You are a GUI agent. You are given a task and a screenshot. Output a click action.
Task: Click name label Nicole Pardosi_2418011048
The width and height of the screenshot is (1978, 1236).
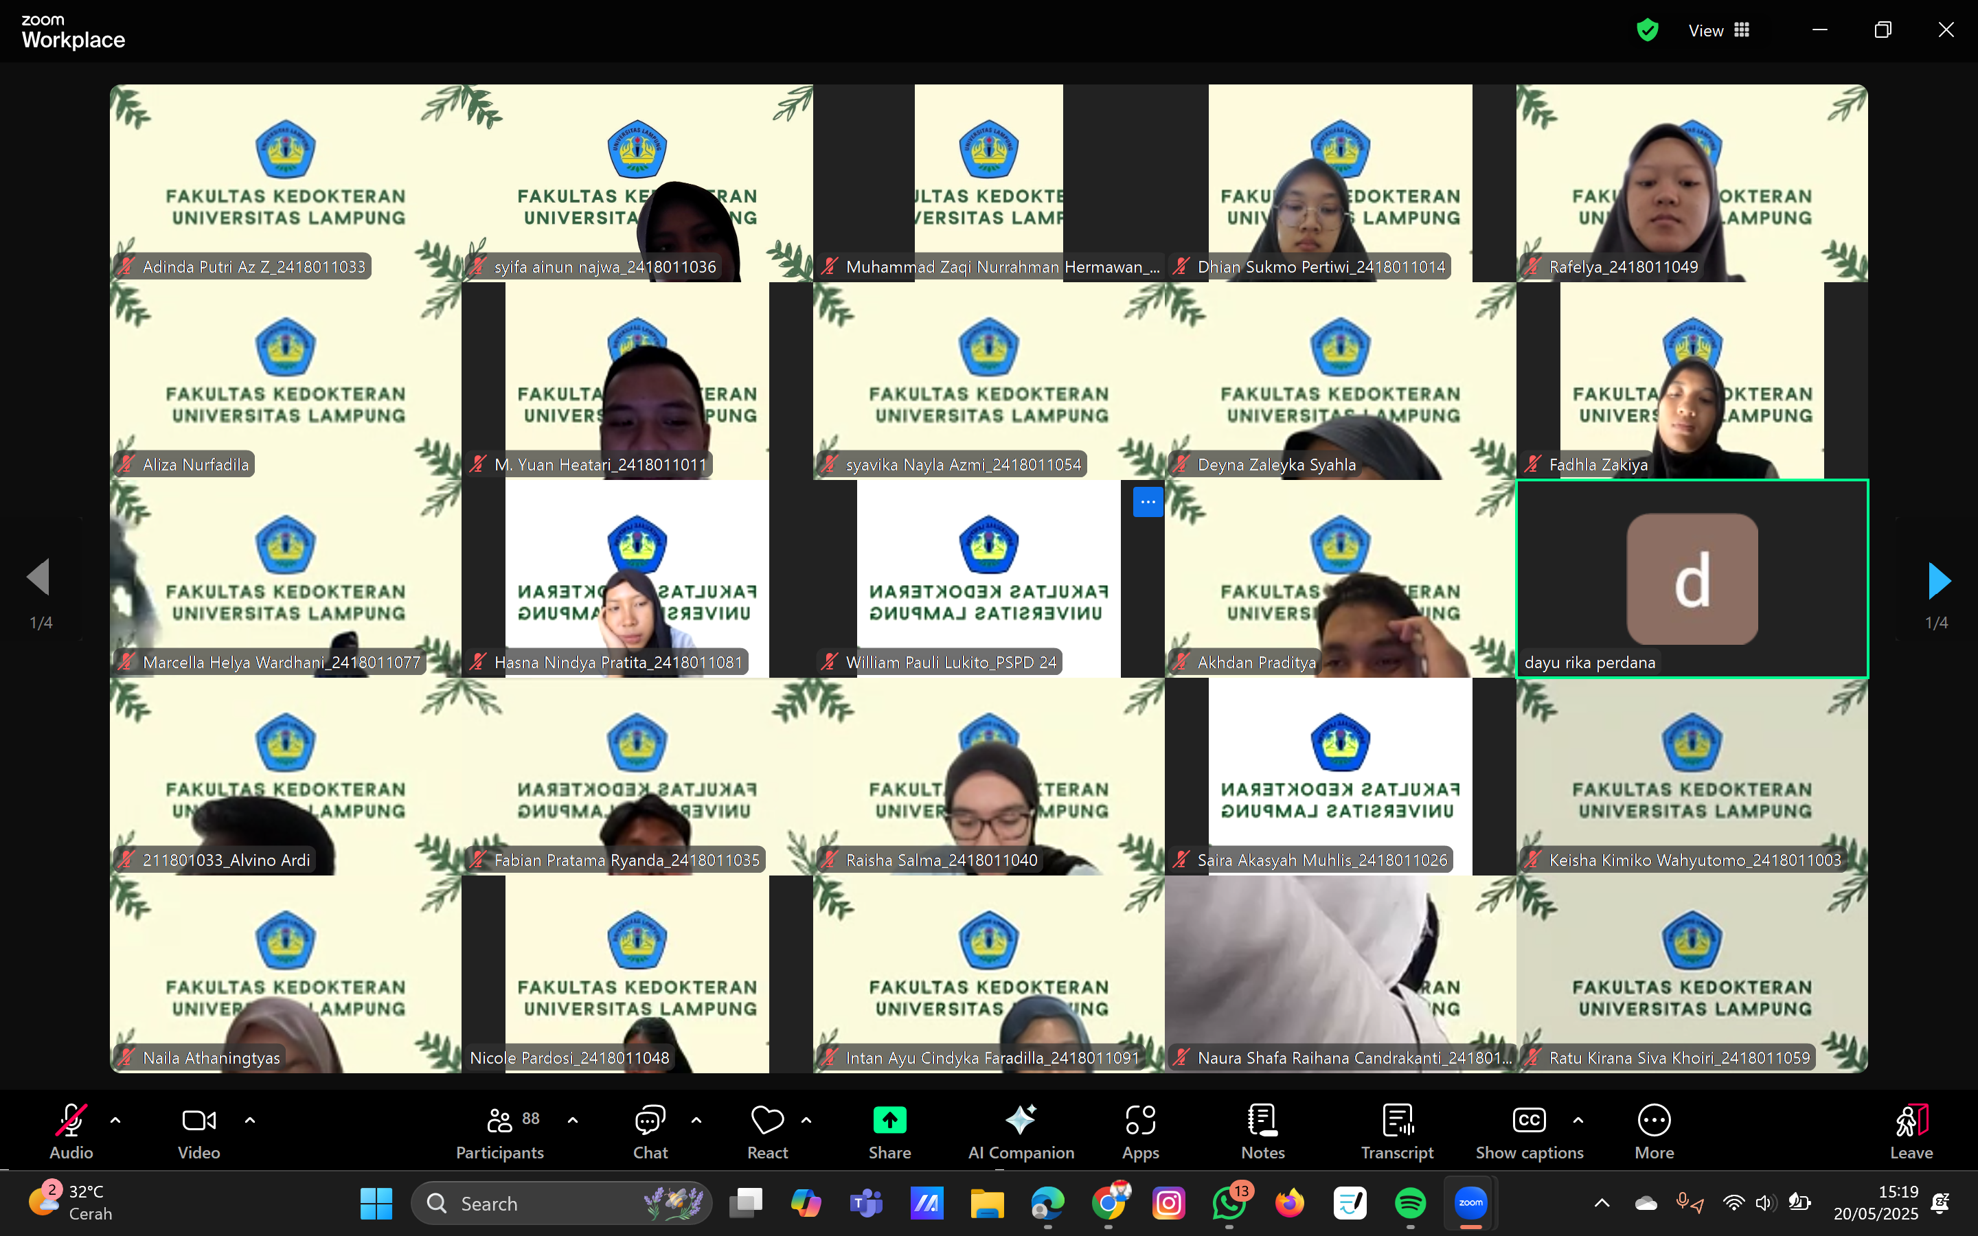tap(569, 1057)
